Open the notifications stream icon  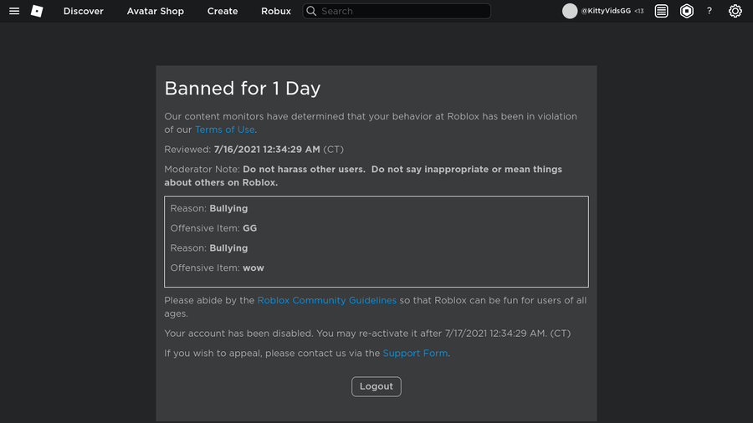click(x=661, y=11)
